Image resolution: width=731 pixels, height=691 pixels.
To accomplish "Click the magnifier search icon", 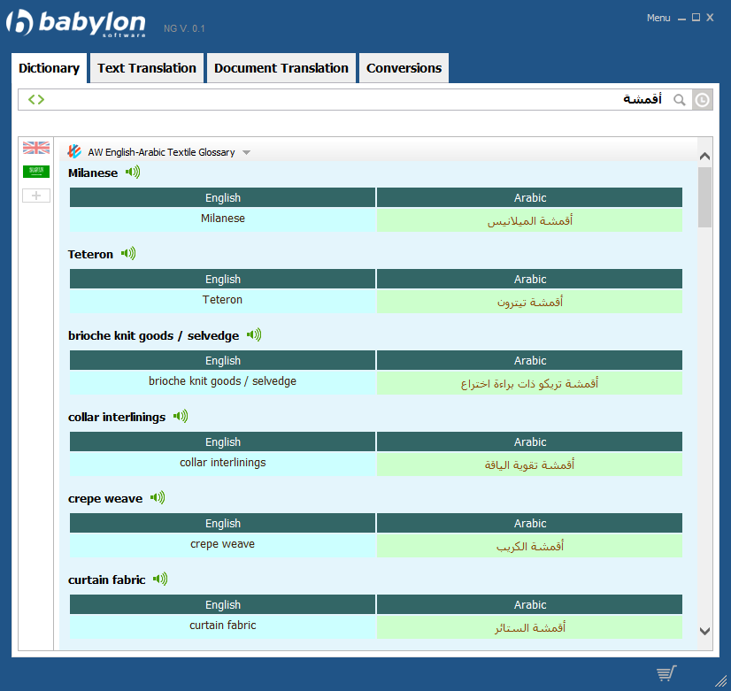I will pos(680,100).
